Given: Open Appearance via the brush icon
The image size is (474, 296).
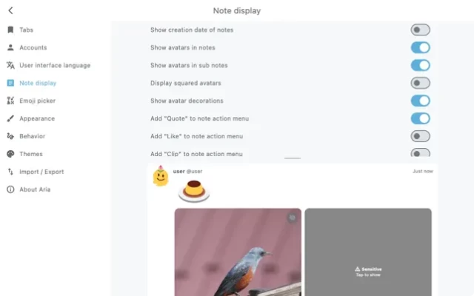Looking at the screenshot, I should point(10,118).
